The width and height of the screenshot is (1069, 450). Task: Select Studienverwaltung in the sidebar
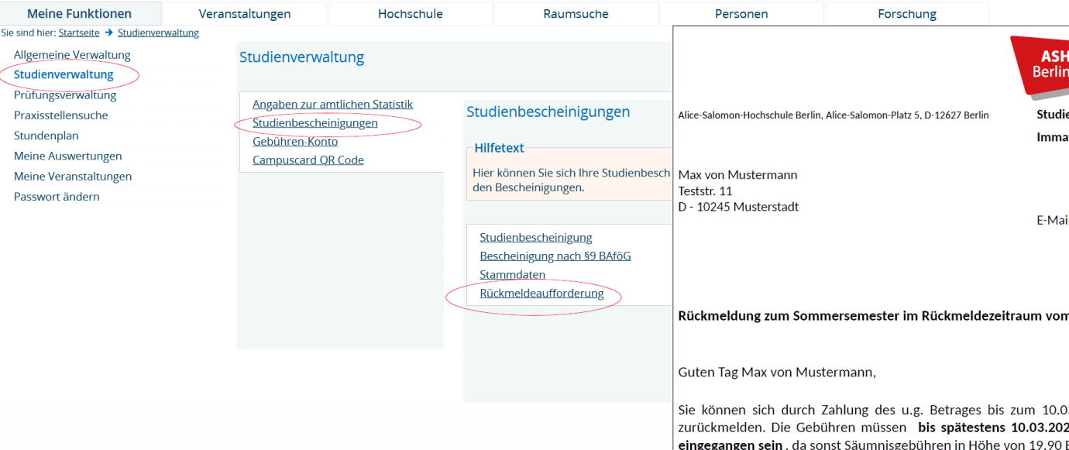coord(64,74)
